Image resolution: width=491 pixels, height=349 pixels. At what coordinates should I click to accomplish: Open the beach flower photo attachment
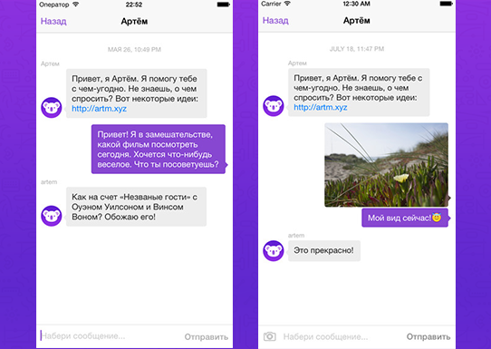[x=387, y=165]
